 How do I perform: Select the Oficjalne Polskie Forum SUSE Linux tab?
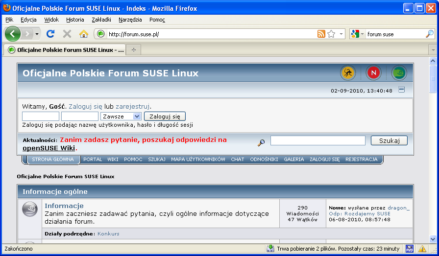coord(64,50)
